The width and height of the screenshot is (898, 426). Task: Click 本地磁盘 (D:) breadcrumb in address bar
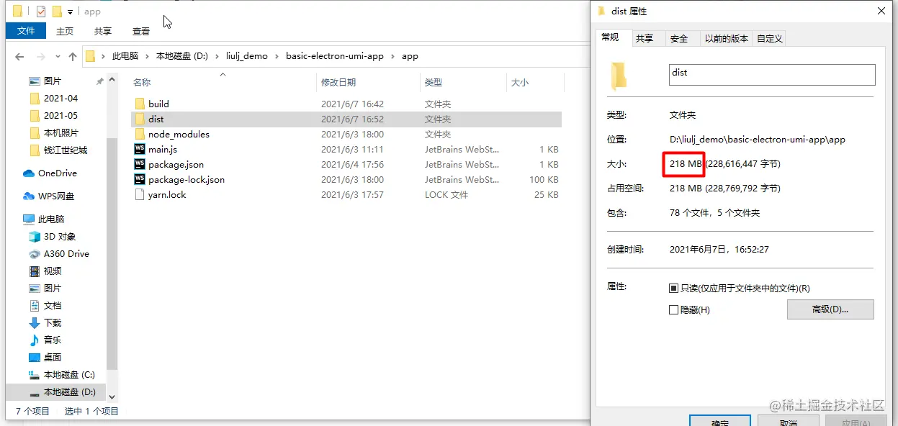click(x=182, y=56)
